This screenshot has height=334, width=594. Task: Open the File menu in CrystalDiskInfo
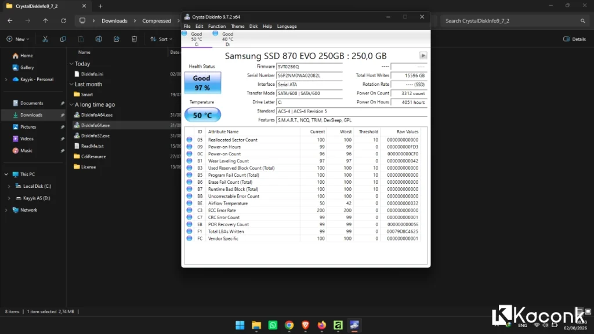pyautogui.click(x=187, y=26)
